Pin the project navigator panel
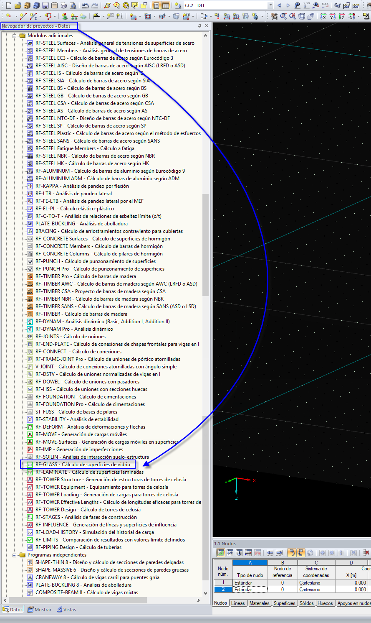 199,26
